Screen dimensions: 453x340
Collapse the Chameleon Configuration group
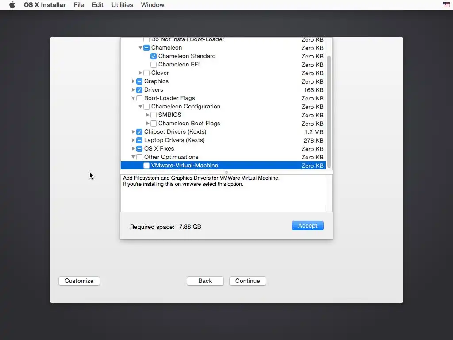[x=140, y=106]
